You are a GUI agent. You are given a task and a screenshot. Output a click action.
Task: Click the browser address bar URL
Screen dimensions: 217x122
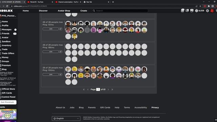30,6
